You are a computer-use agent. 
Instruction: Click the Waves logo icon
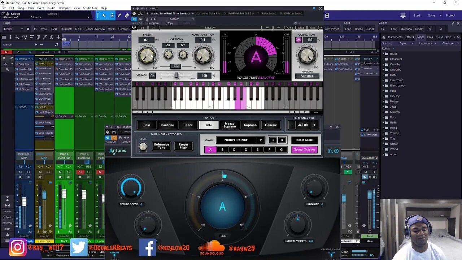(x=135, y=28)
